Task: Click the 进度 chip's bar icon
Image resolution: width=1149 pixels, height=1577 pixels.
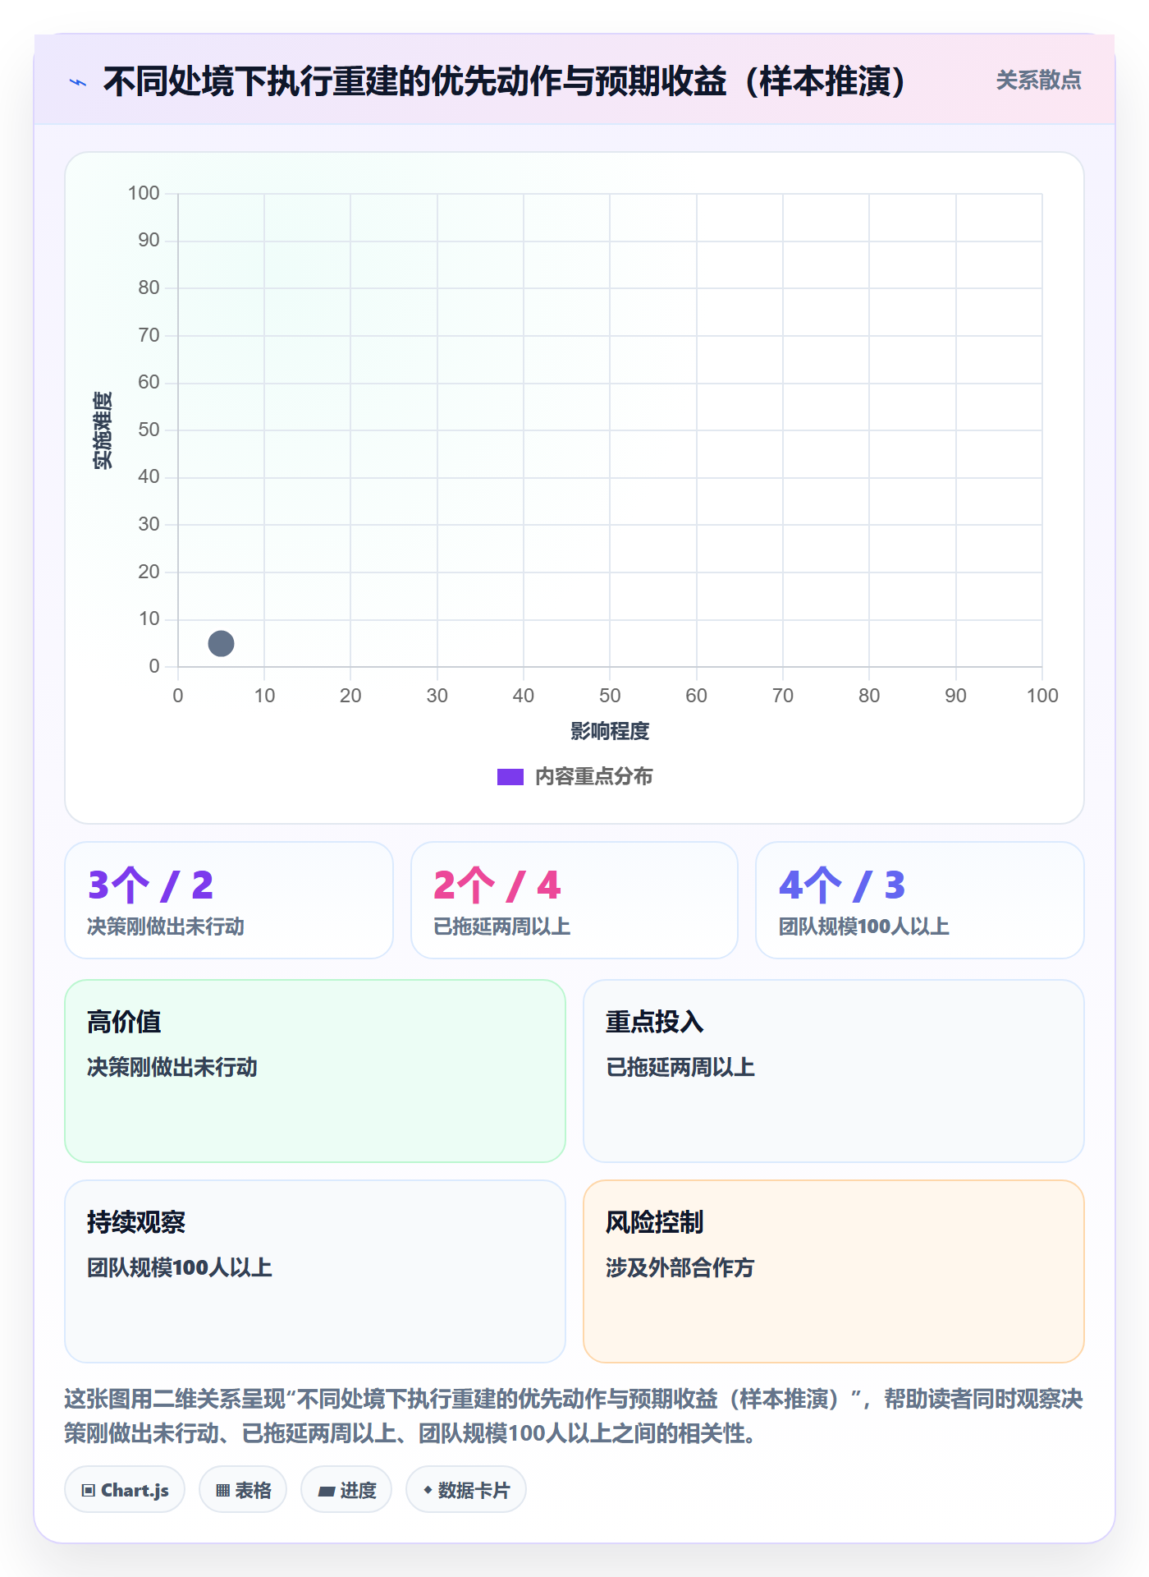Action: pos(327,1491)
